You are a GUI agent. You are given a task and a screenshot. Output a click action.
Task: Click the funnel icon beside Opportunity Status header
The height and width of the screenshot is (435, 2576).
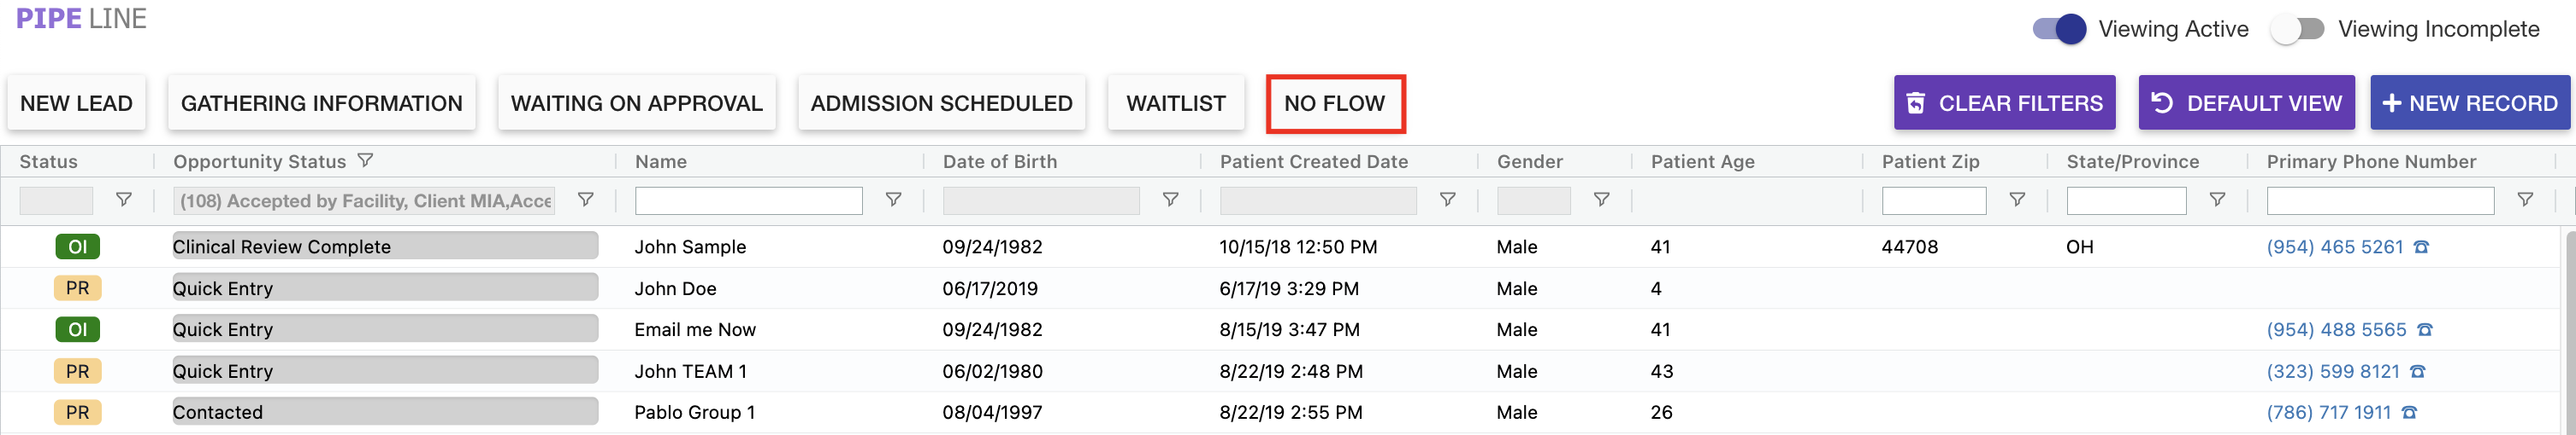(366, 160)
